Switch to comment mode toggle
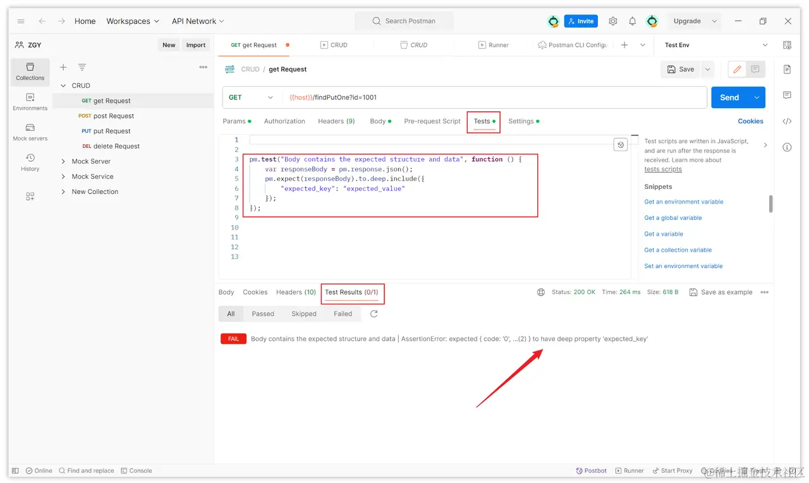The width and height of the screenshot is (809, 483). [755, 70]
